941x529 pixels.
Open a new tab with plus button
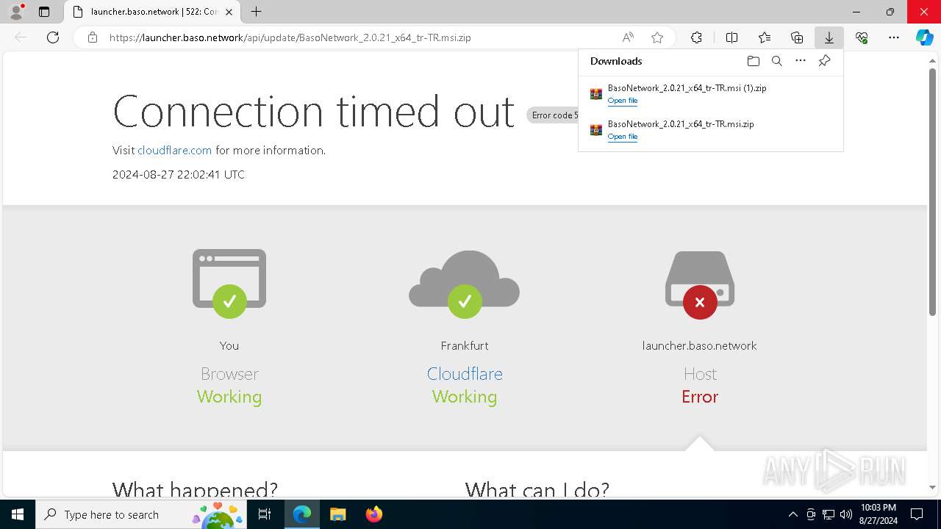[256, 12]
